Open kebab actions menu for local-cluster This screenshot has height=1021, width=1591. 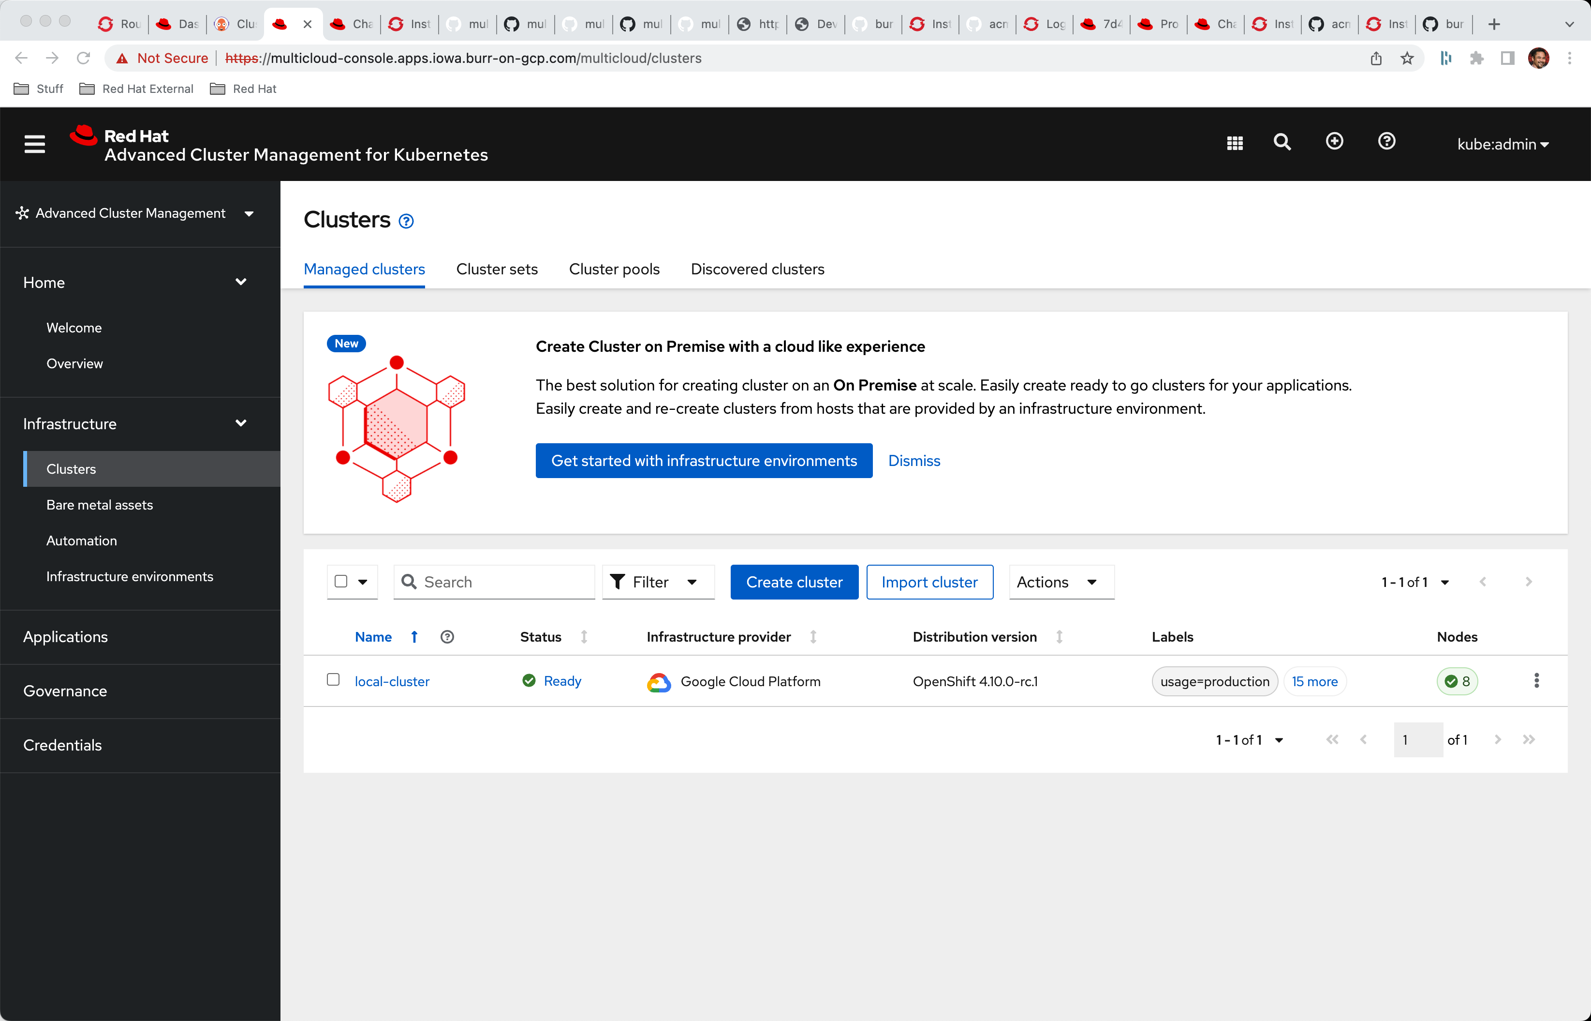[x=1536, y=681]
